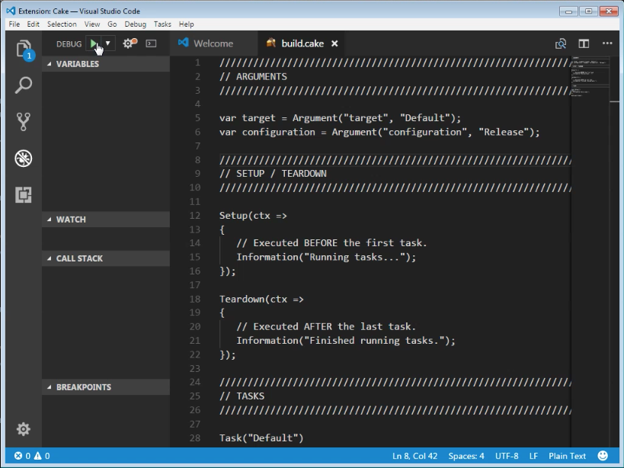Viewport: 624px width, 468px height.
Task: Click the "Teardown(ctx =>" line
Action: pyautogui.click(x=261, y=300)
